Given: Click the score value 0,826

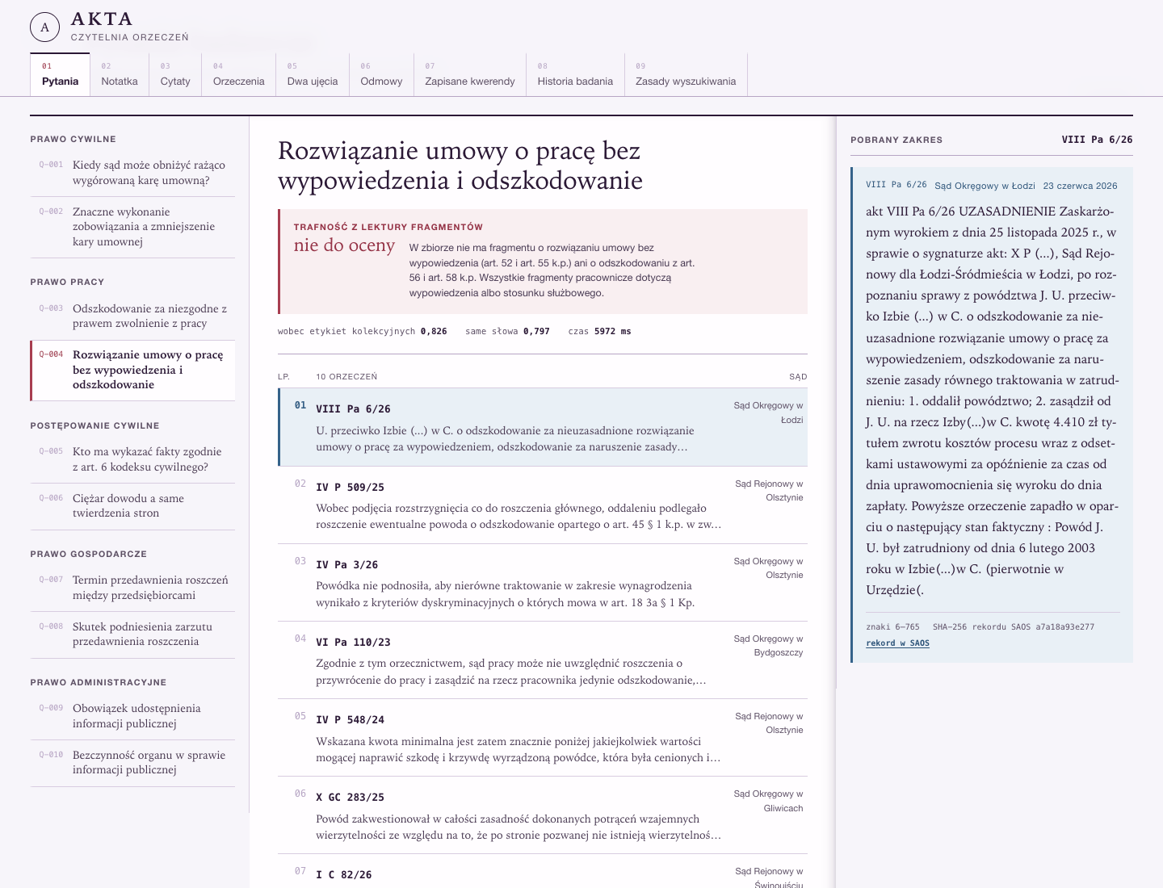Looking at the screenshot, I should pyautogui.click(x=434, y=331).
